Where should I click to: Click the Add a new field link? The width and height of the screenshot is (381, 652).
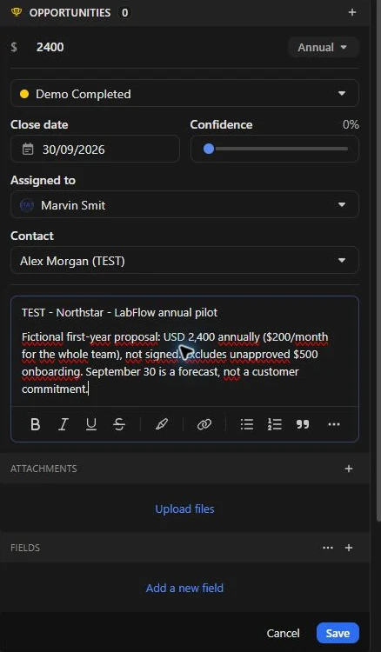[x=184, y=588]
